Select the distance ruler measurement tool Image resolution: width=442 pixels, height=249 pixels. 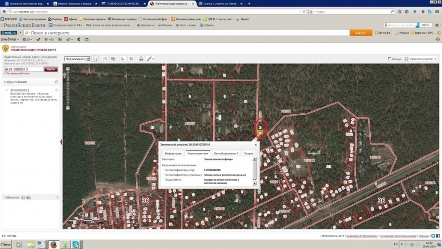pos(122,59)
